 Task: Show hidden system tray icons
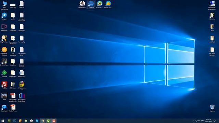[x=194, y=121]
